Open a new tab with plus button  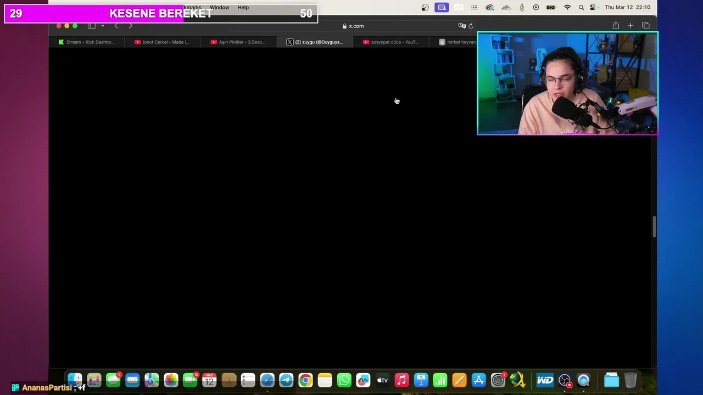[631, 26]
